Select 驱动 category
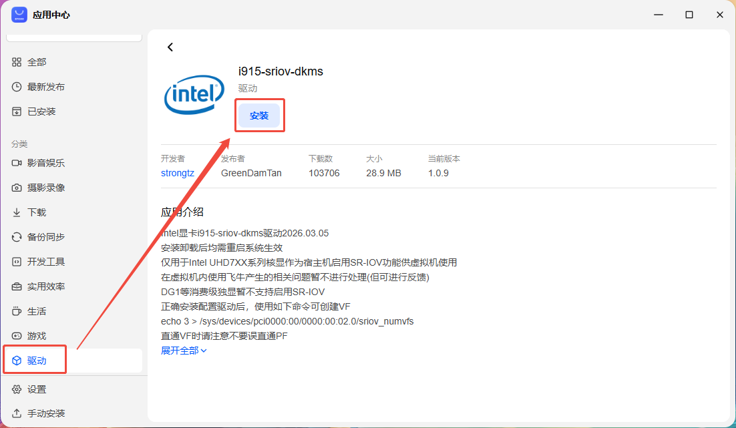 (x=74, y=361)
